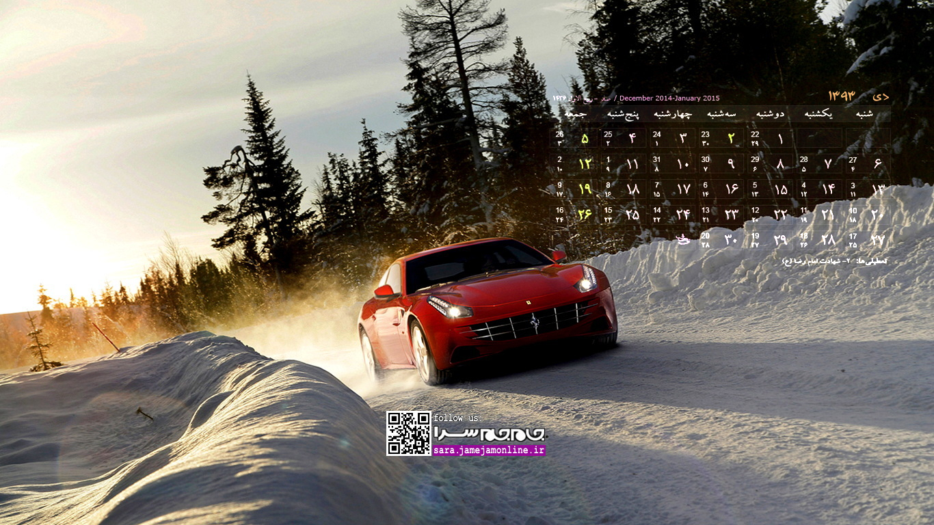The image size is (934, 525).
Task: Select the yellow Friday ۵ cell (December 26)
Action: coord(574,139)
